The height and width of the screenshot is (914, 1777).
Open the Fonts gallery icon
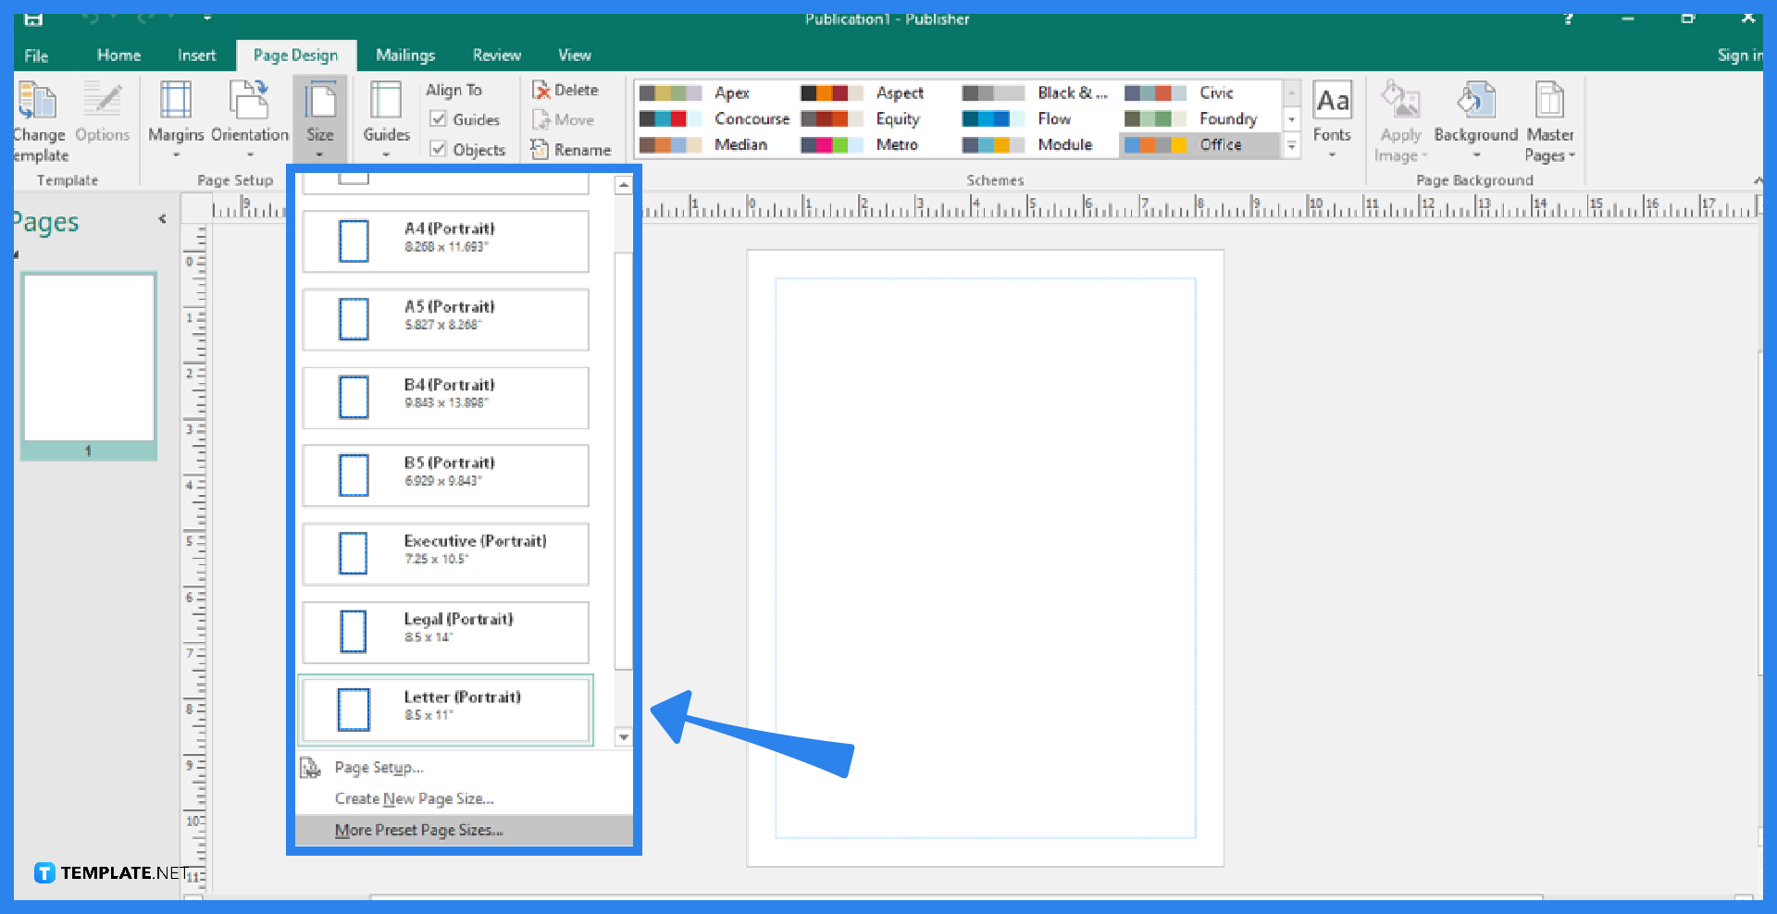(1332, 116)
